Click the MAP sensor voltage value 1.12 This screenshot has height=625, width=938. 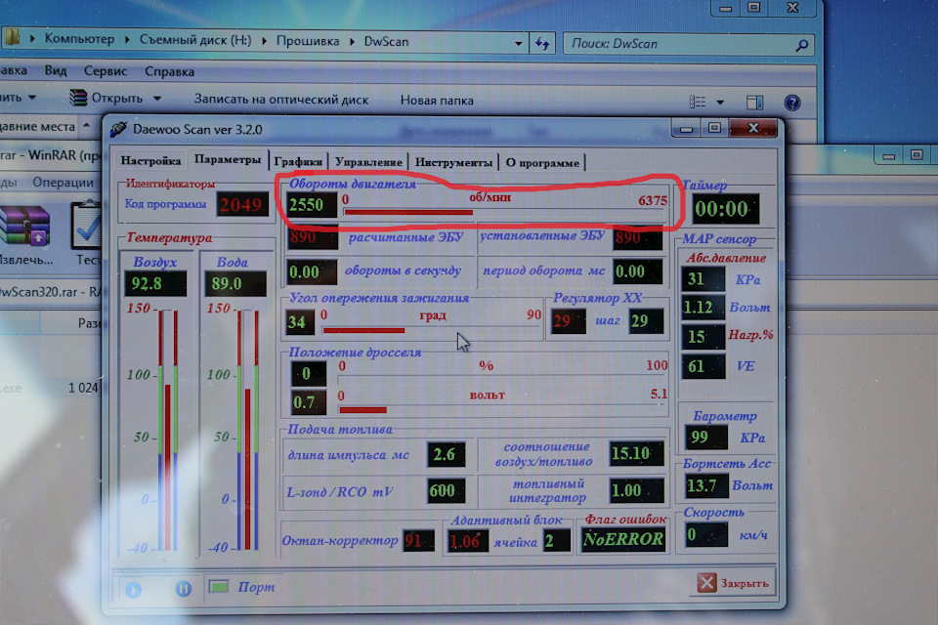tap(703, 308)
